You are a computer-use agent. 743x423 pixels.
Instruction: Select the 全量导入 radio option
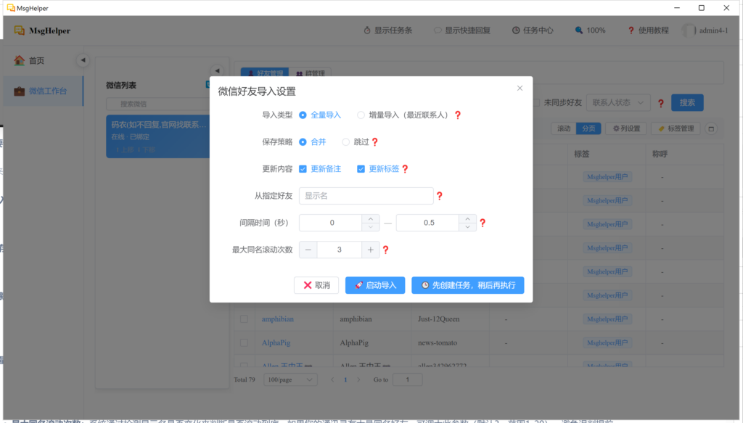coord(303,115)
